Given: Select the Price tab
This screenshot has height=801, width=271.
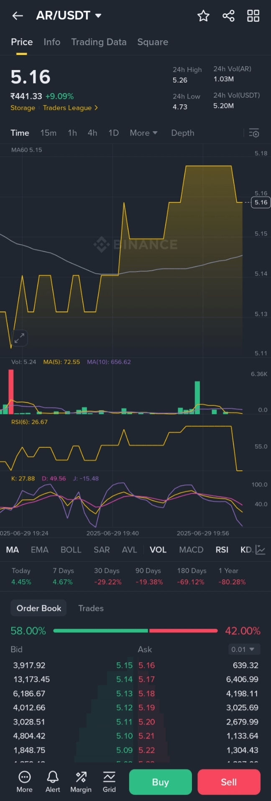Looking at the screenshot, I should coord(22,42).
